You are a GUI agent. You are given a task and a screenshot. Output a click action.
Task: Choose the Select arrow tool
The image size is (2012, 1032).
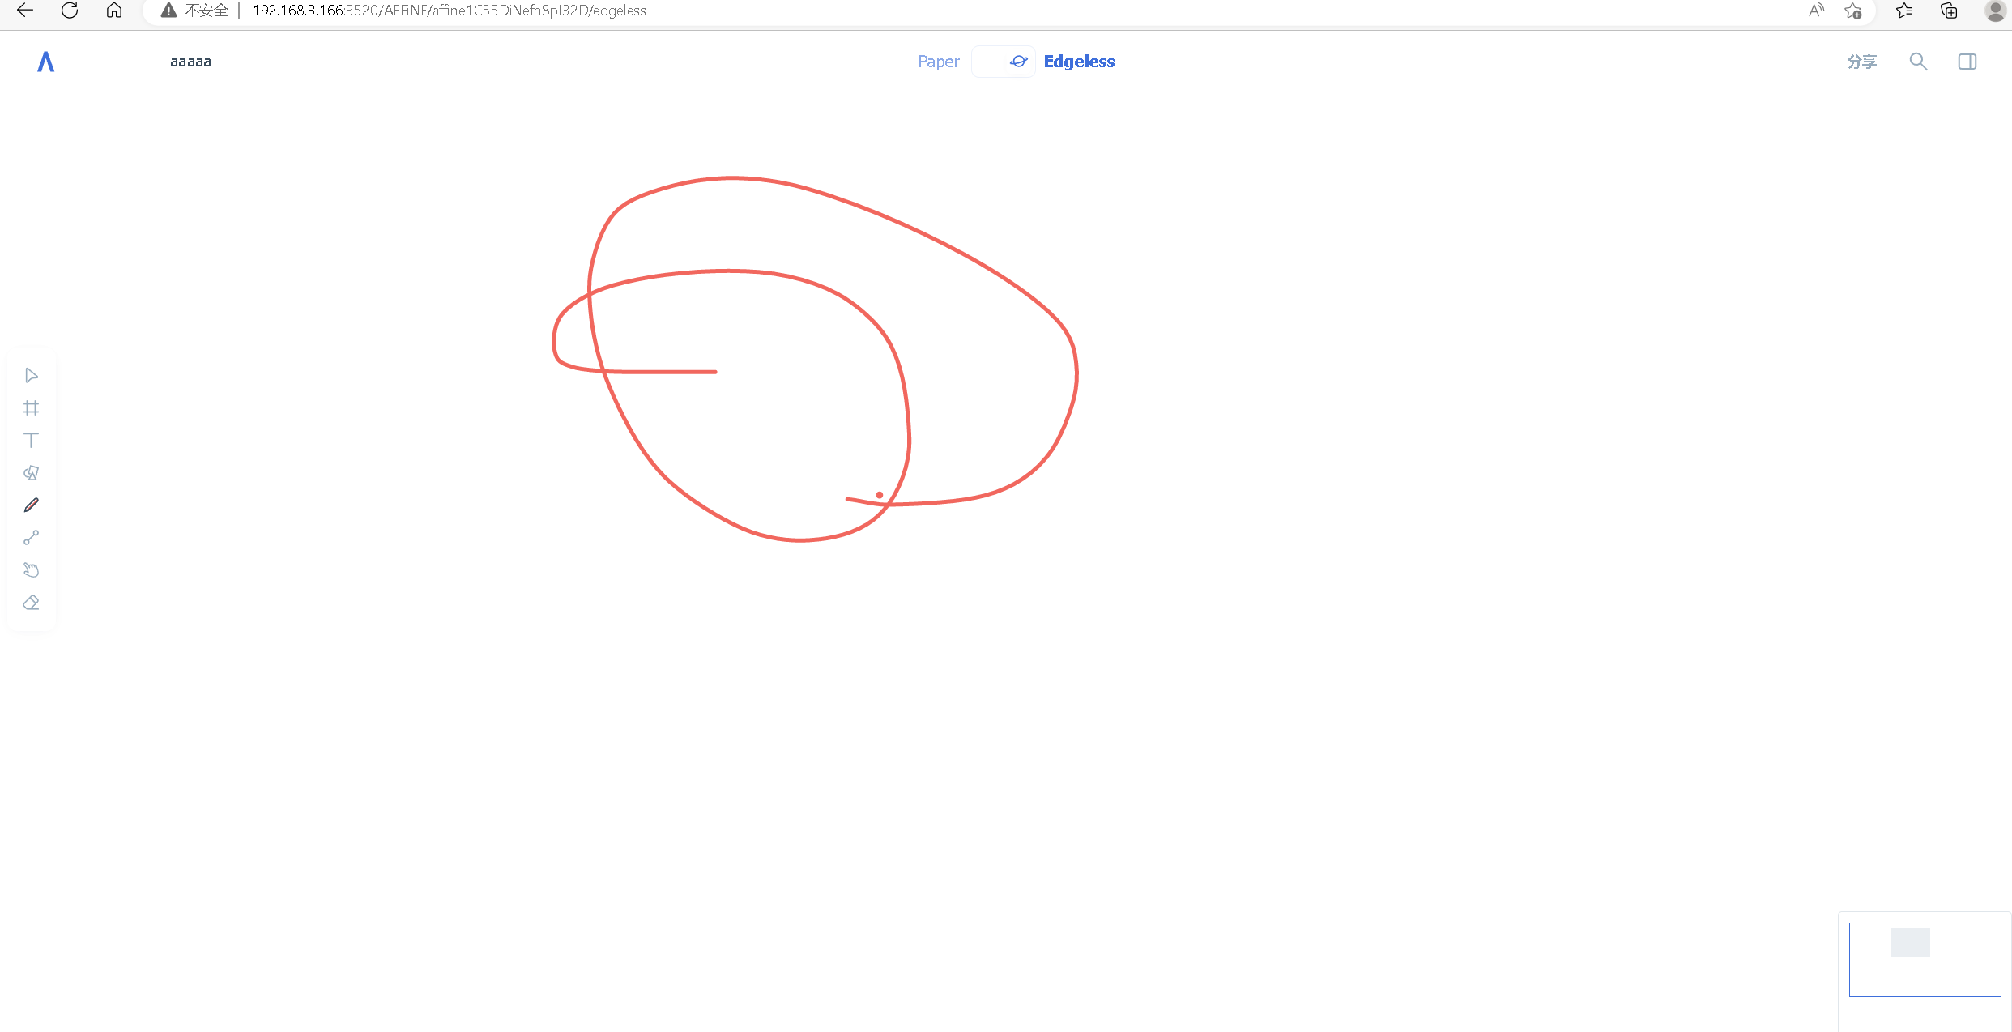pos(31,375)
